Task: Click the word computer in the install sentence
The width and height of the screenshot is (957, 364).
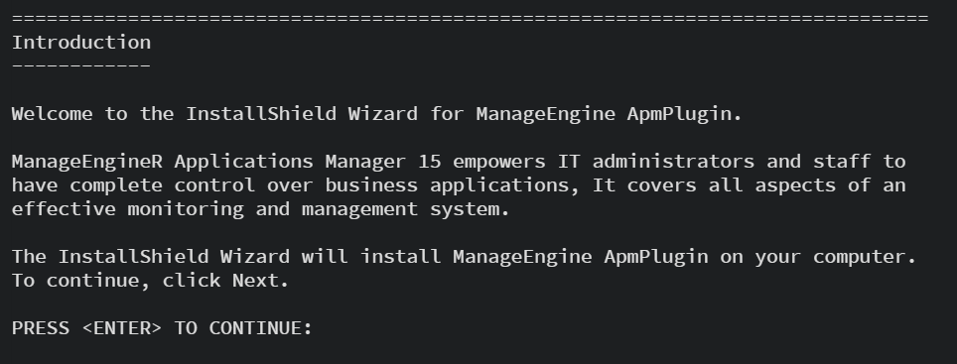Action: point(859,257)
